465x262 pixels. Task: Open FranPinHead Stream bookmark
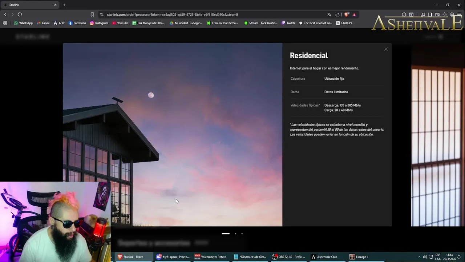(222, 23)
